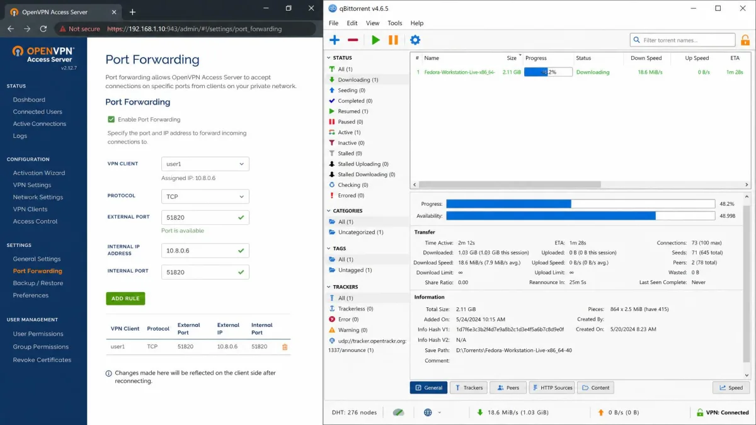Click the red Remove torrent icon
Screen dimensions: 756x425
tap(353, 40)
